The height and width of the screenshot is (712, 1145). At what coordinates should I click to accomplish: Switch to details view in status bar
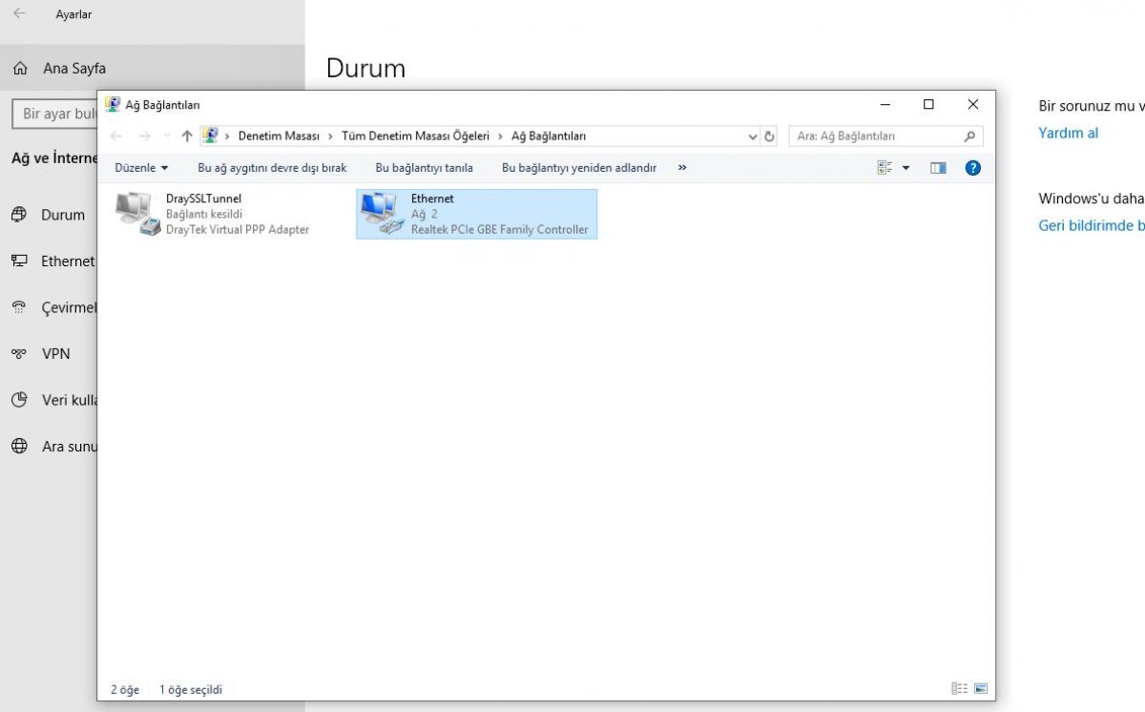point(959,689)
